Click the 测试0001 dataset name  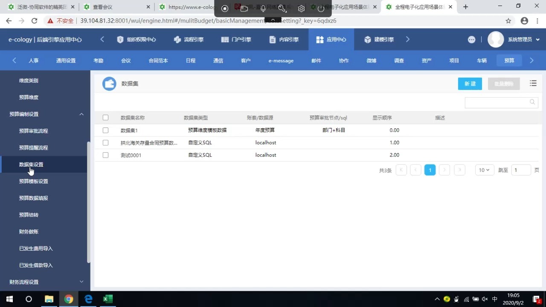point(131,155)
